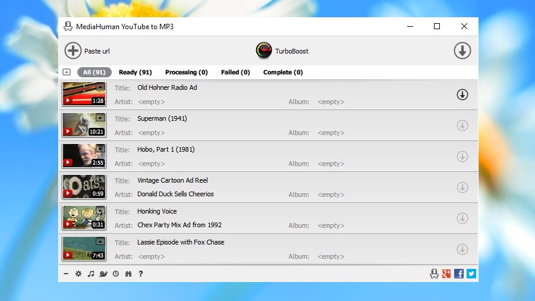Viewport: 535px width, 301px height.
Task: Open the Old Hohner Radio Ad thumbnail
Action: coord(84,94)
